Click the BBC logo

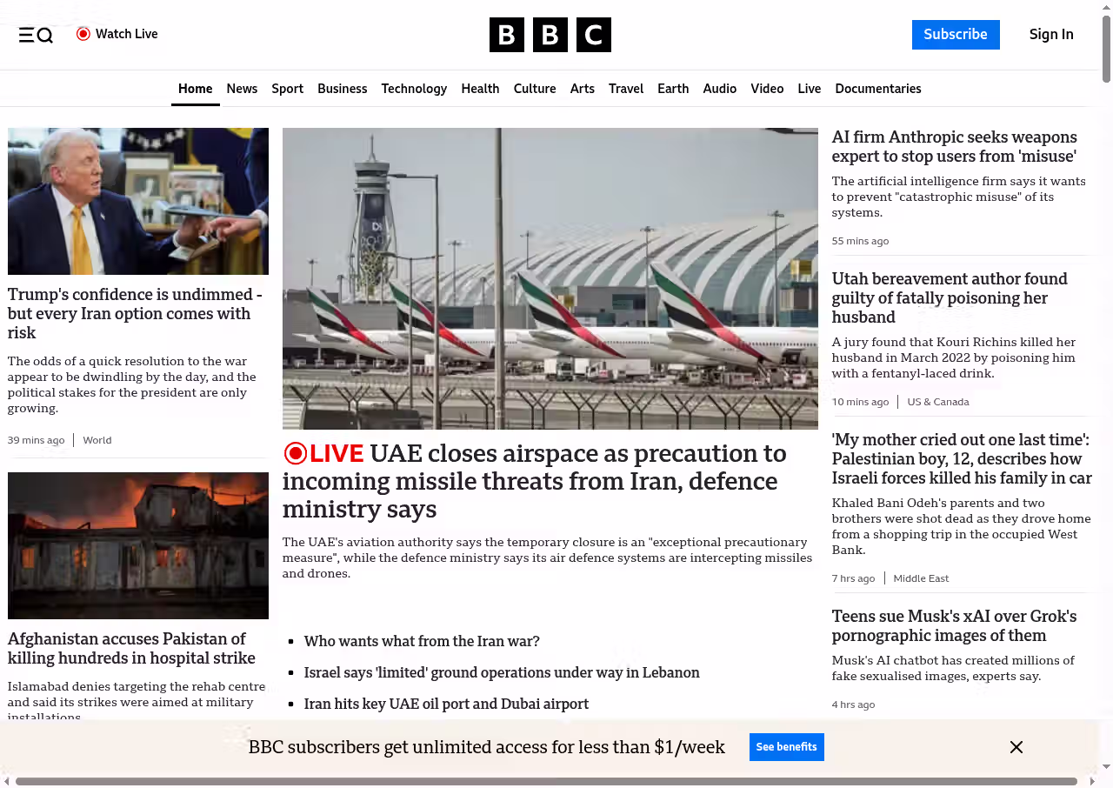pos(550,35)
